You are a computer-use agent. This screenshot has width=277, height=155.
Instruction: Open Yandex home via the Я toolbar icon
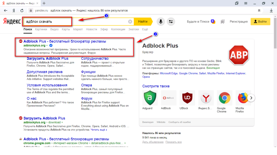point(14,10)
